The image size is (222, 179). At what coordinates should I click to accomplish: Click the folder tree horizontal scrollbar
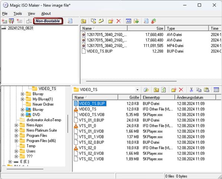[x=25, y=169]
